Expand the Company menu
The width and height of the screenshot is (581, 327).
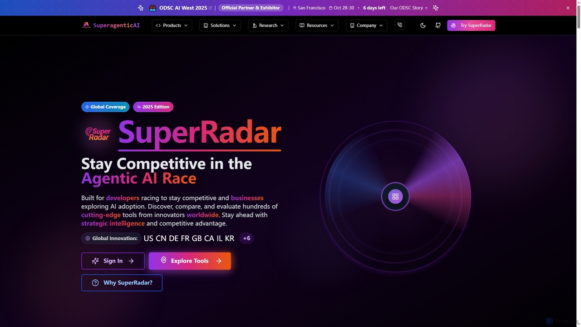[366, 25]
